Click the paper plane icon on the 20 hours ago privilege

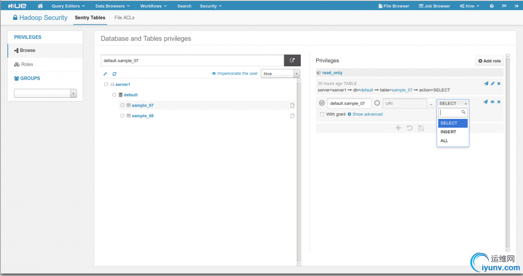click(486, 83)
